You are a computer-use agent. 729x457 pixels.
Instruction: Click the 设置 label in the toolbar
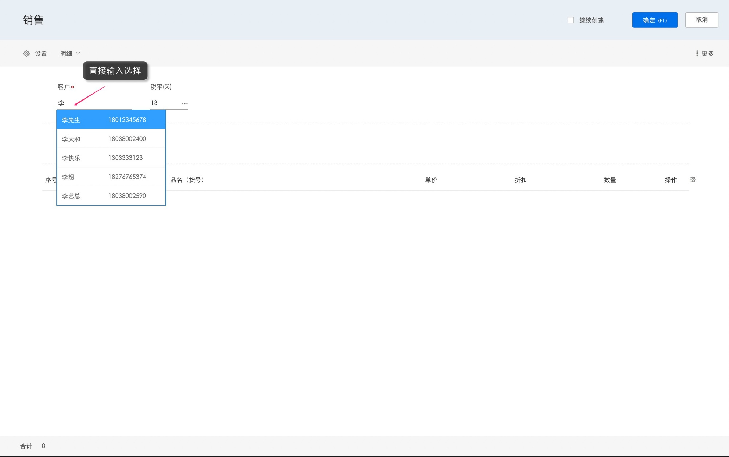(x=41, y=54)
